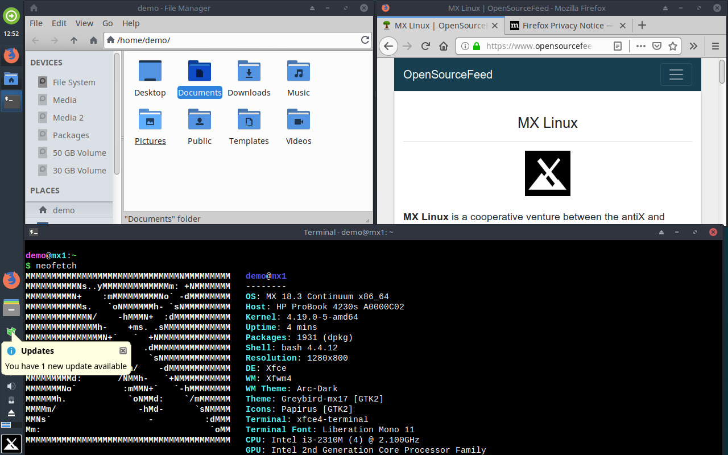The height and width of the screenshot is (455, 728).
Task: Expand the OpenSourceFeed navigation hamburger
Action: pyautogui.click(x=676, y=75)
